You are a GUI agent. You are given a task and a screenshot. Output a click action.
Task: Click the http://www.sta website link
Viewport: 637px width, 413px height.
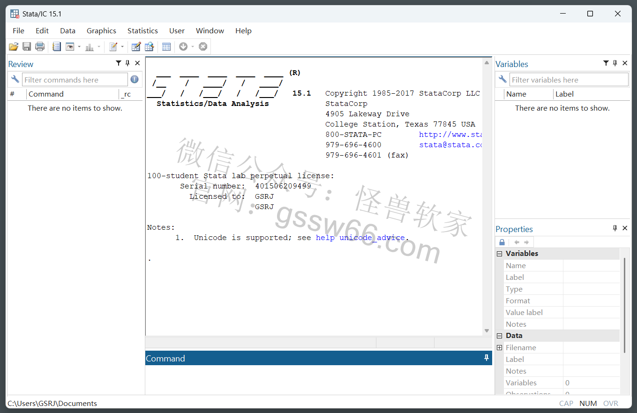(x=450, y=135)
